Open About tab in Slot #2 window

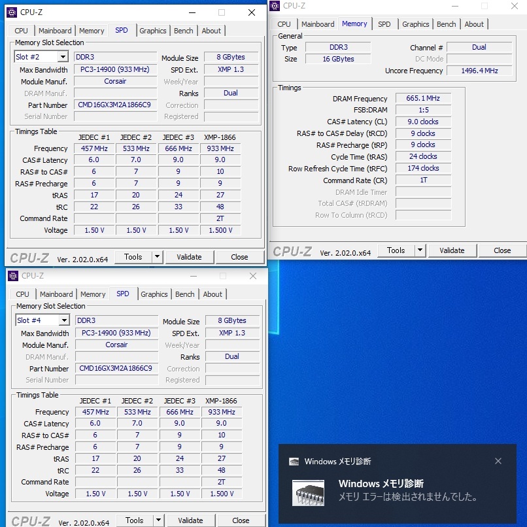211,31
